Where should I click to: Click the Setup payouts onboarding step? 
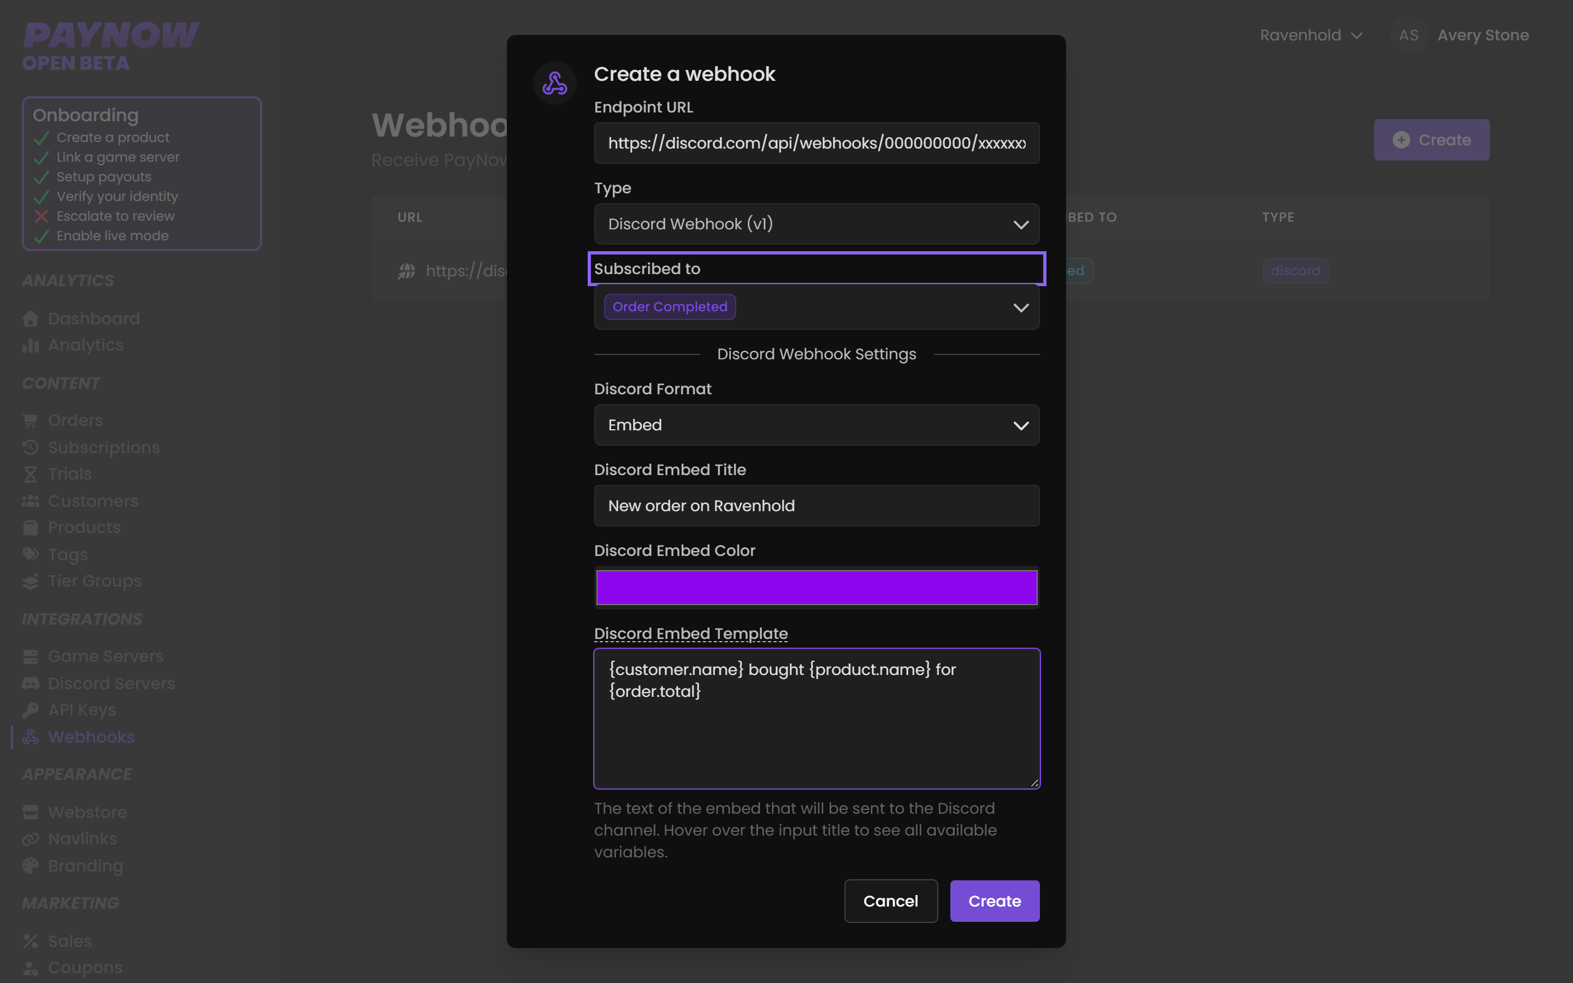coord(103,177)
